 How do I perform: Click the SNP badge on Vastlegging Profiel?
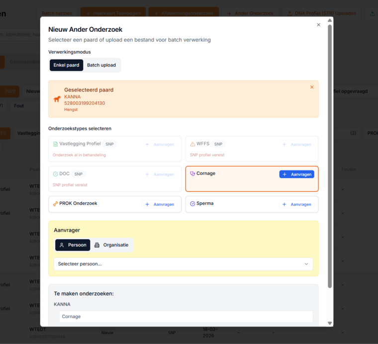coord(109,144)
